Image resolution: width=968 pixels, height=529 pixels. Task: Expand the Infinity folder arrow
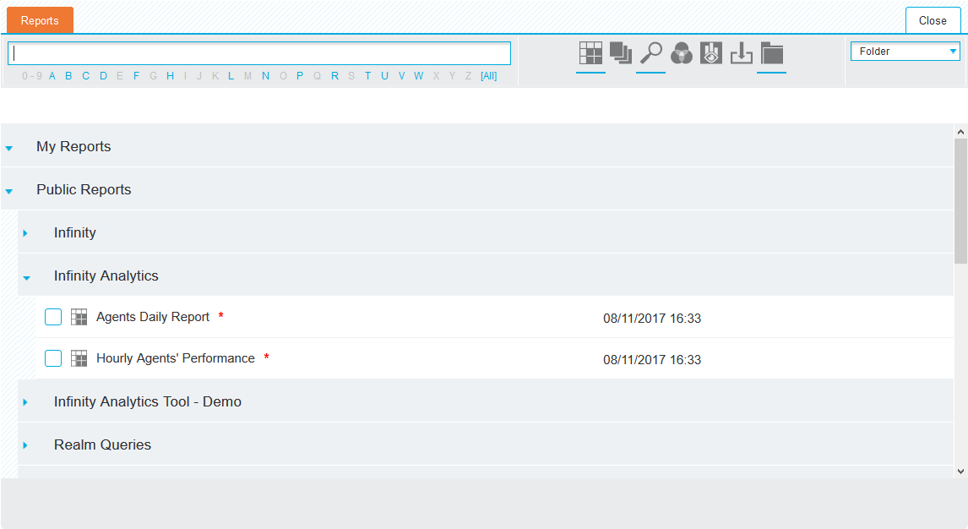[25, 233]
